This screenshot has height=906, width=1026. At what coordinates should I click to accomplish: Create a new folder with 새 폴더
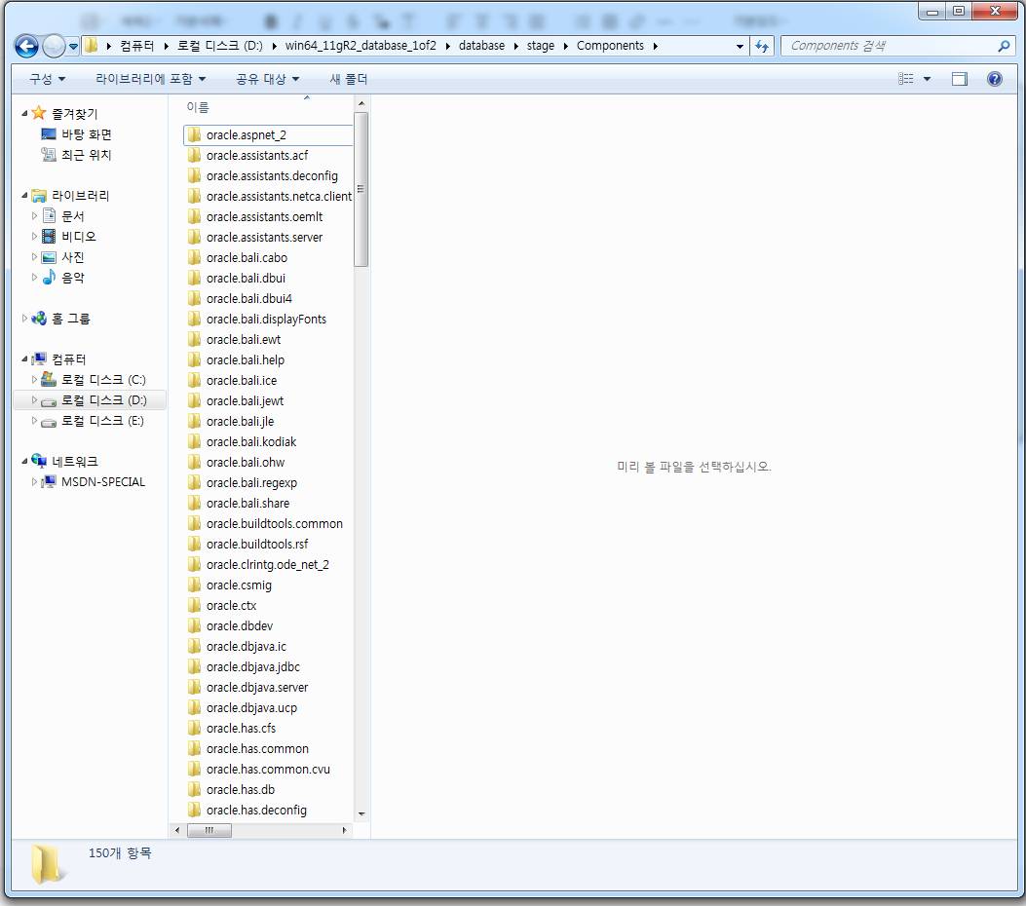[x=348, y=79]
